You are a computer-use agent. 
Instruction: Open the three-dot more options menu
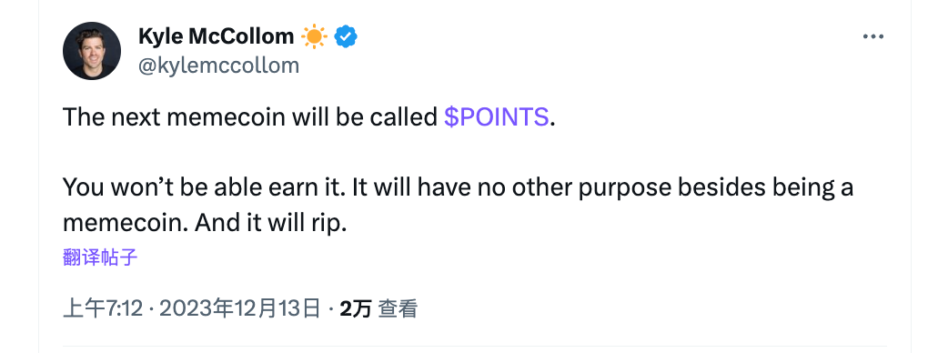(873, 36)
